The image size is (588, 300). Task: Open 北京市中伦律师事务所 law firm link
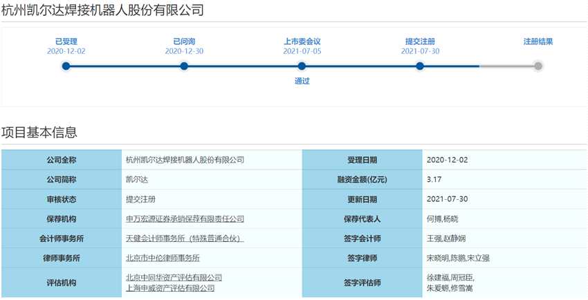163,258
